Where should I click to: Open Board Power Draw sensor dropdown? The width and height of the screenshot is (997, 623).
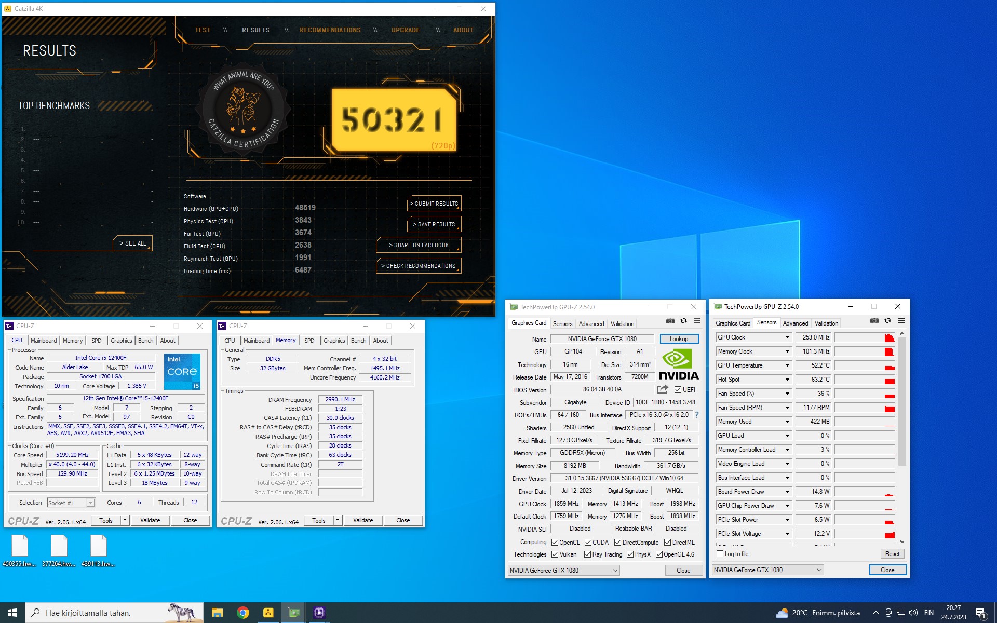787,492
